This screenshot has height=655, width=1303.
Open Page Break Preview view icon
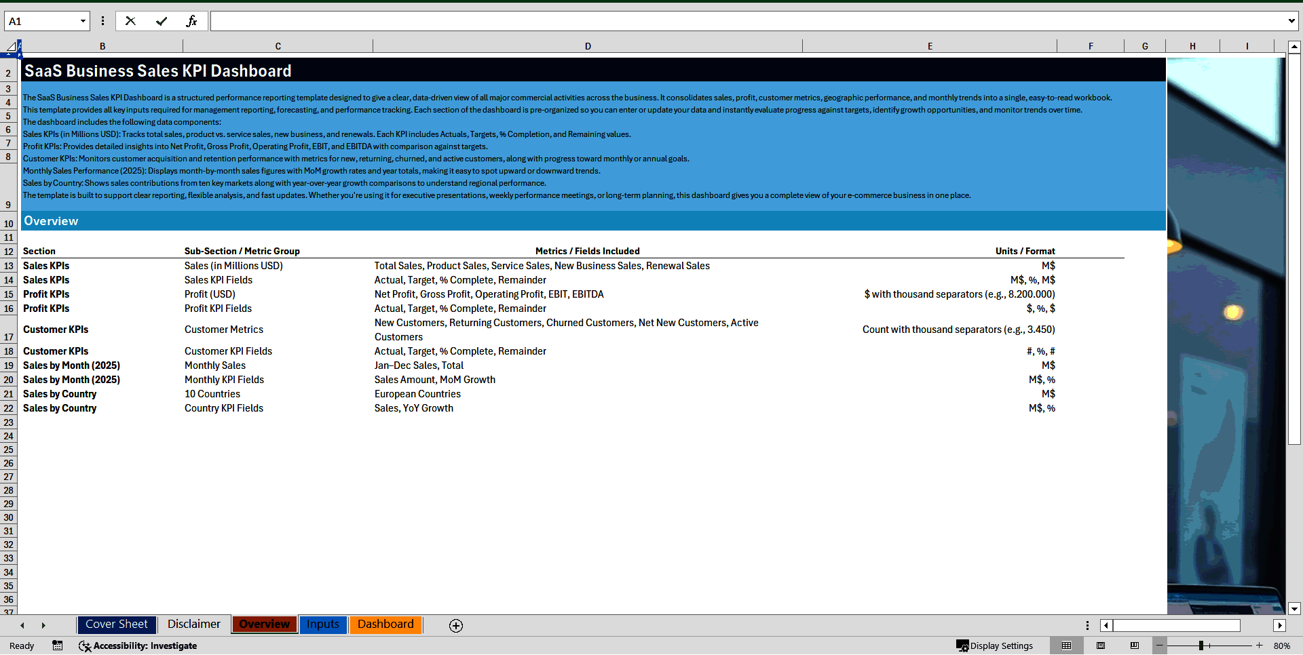pos(1133,646)
